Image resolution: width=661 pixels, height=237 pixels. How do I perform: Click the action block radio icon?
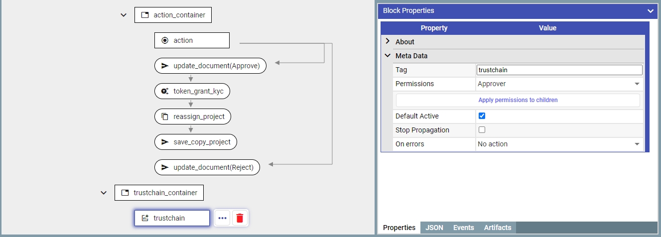tap(165, 40)
